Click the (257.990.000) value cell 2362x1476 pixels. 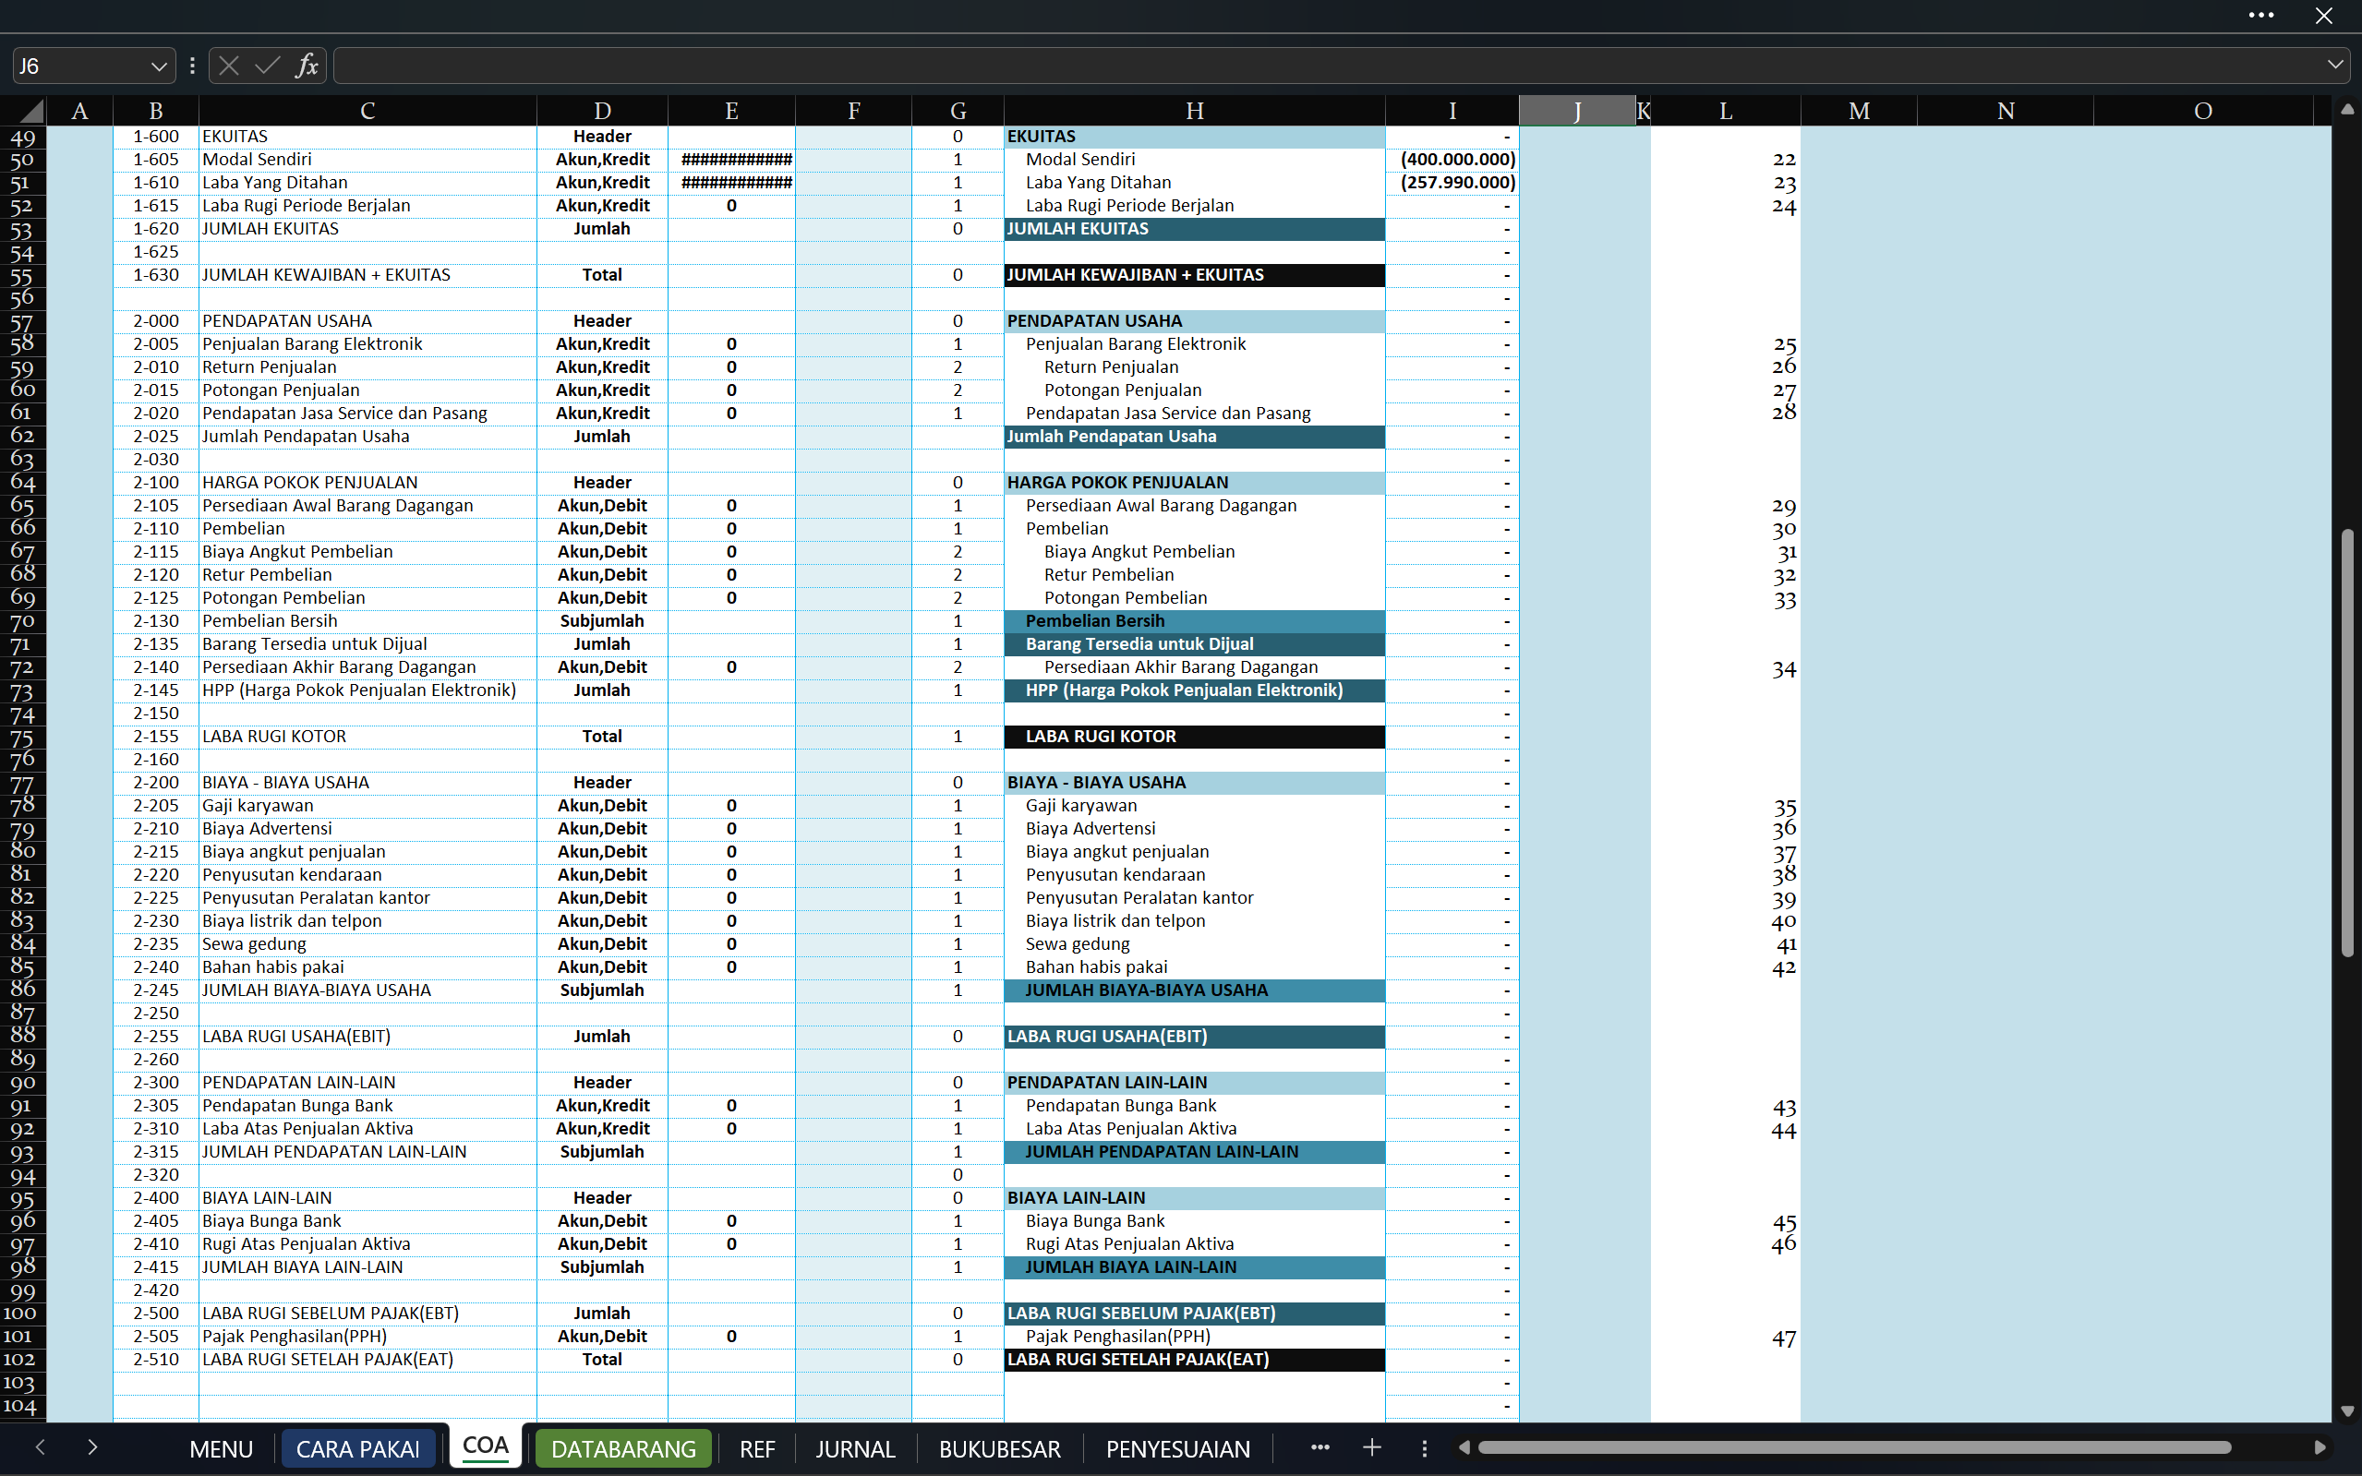(1452, 183)
